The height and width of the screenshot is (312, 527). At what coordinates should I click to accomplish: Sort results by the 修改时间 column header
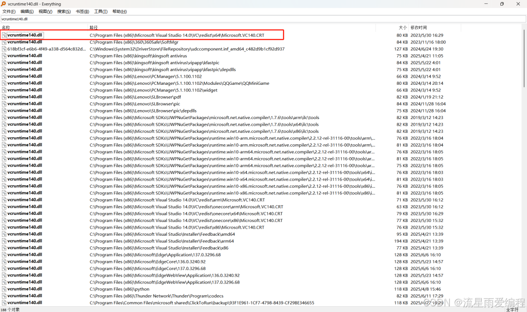coord(435,28)
